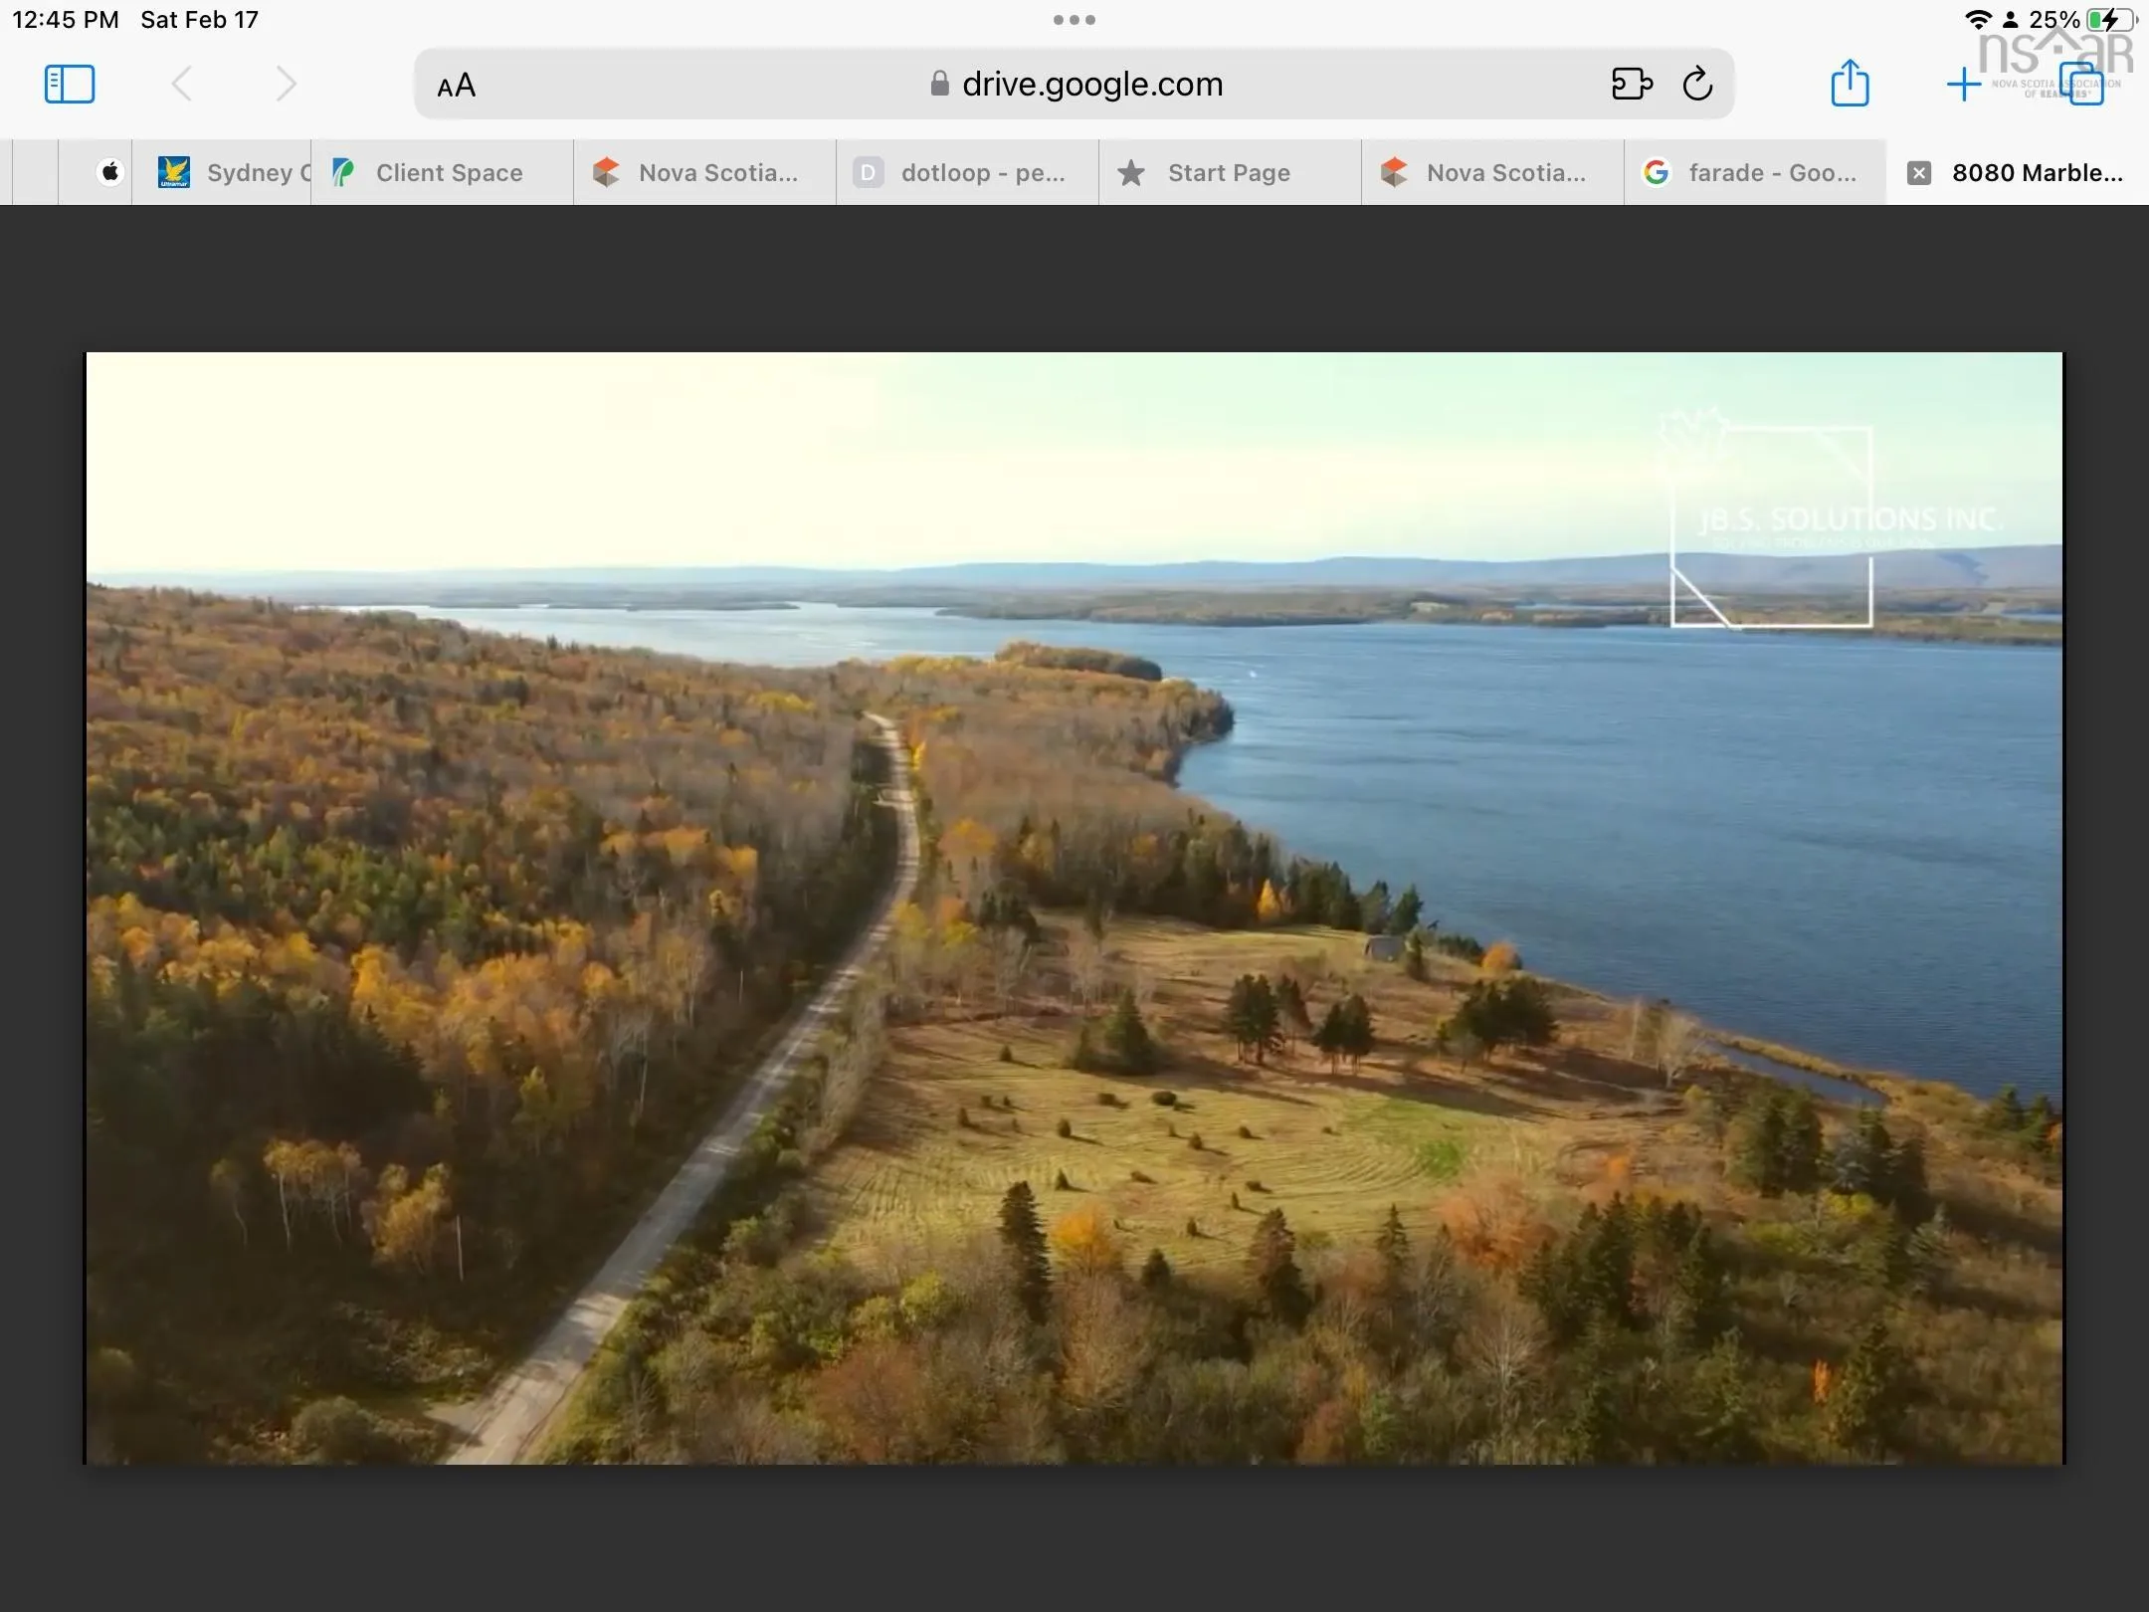Switch to the dotloop tab

click(x=967, y=173)
